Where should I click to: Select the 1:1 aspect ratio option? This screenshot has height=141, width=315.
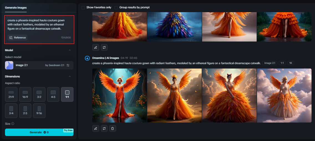67,94
